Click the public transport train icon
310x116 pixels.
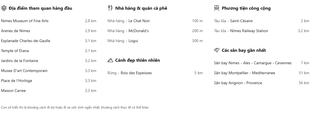coord(217,8)
